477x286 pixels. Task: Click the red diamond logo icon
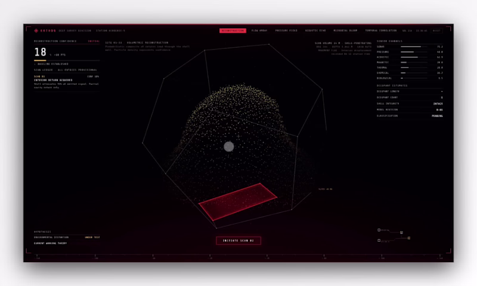[36, 31]
